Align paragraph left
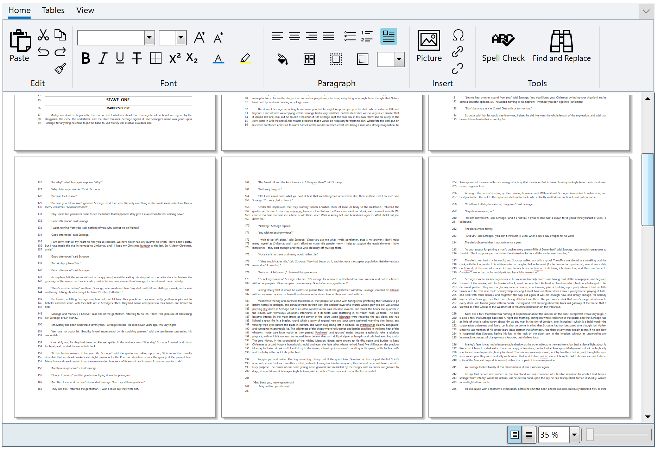Screen dimensions: 658x451 coord(278,36)
